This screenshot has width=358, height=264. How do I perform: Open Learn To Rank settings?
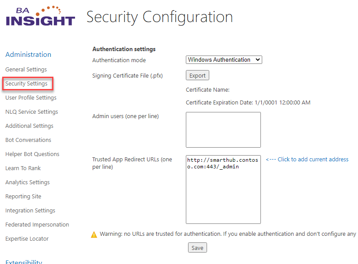23,168
